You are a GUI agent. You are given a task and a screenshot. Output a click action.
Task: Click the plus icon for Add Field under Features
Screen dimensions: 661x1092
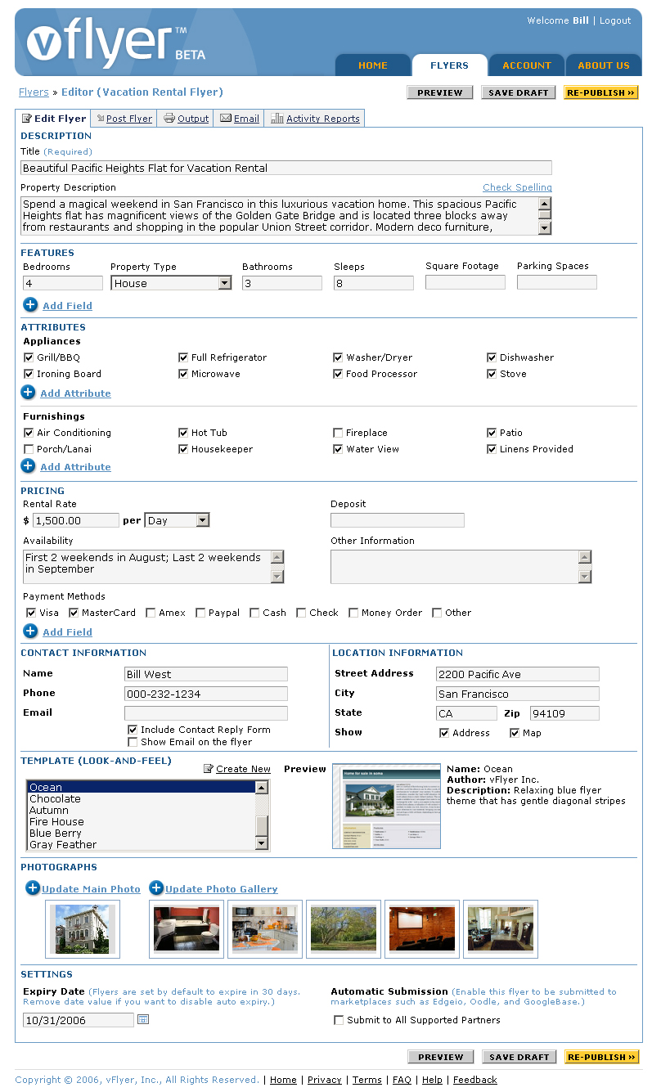(30, 305)
